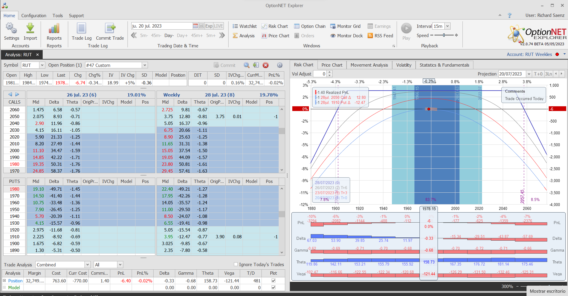Adjust the playback Speed slider
This screenshot has height=296, width=568.
click(x=444, y=35)
